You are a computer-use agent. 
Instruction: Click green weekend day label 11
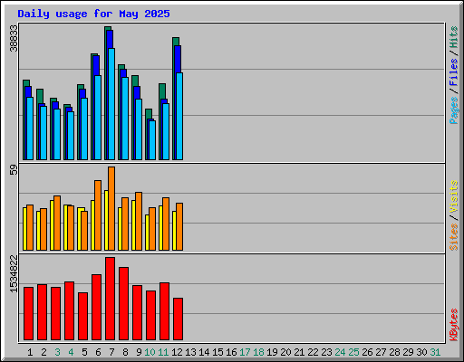(x=163, y=352)
